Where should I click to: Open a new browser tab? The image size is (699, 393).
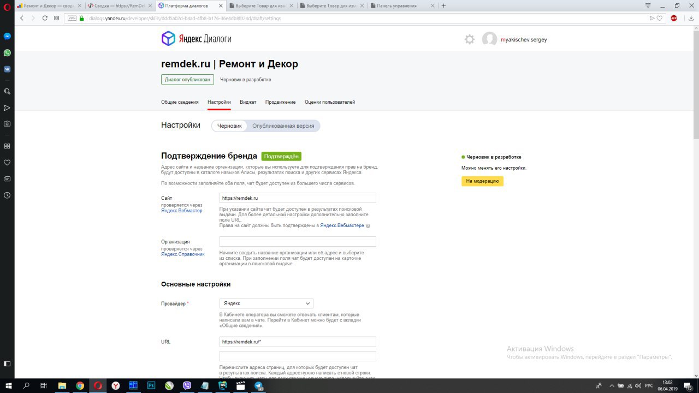(443, 5)
